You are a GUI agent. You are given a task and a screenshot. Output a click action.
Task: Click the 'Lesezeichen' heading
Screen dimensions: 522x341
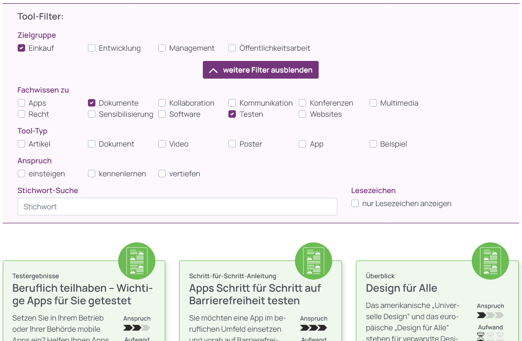[373, 190]
